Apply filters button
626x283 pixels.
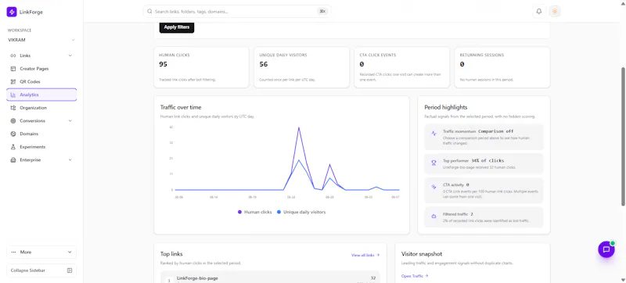pos(177,27)
